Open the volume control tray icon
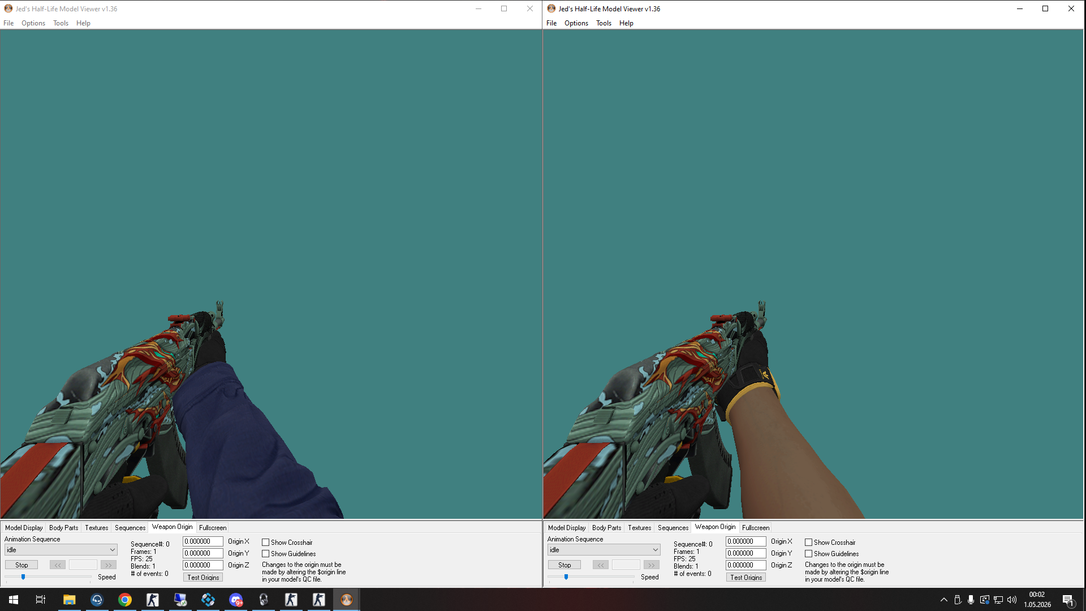 pyautogui.click(x=1012, y=600)
